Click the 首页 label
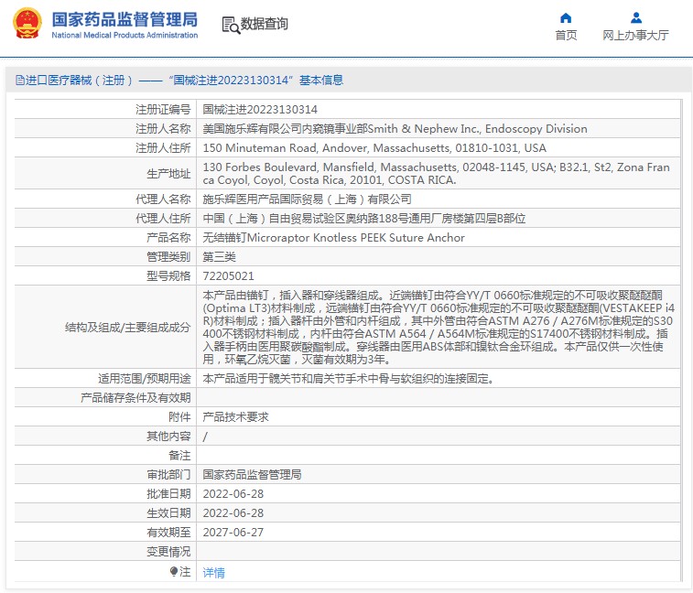This screenshot has height=593, width=693. click(566, 35)
